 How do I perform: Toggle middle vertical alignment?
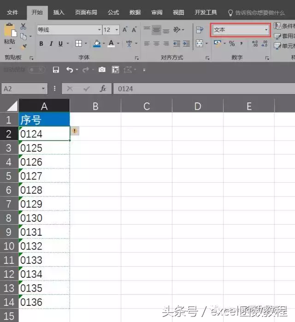(156, 30)
